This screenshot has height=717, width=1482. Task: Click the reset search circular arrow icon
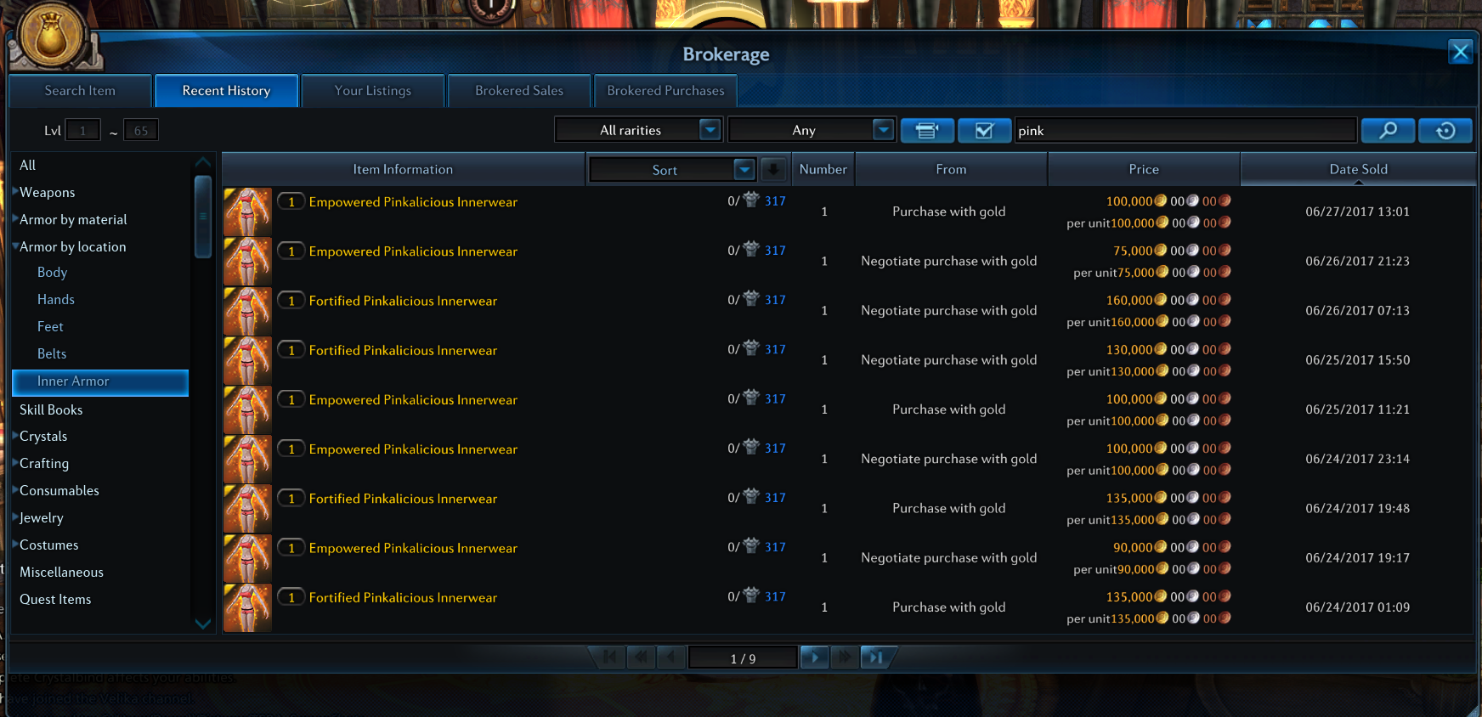click(x=1445, y=130)
